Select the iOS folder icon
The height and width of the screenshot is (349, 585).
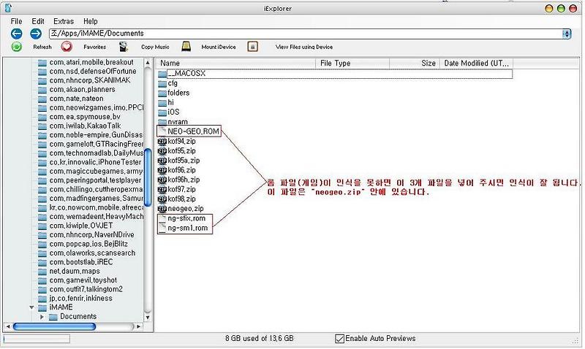162,112
